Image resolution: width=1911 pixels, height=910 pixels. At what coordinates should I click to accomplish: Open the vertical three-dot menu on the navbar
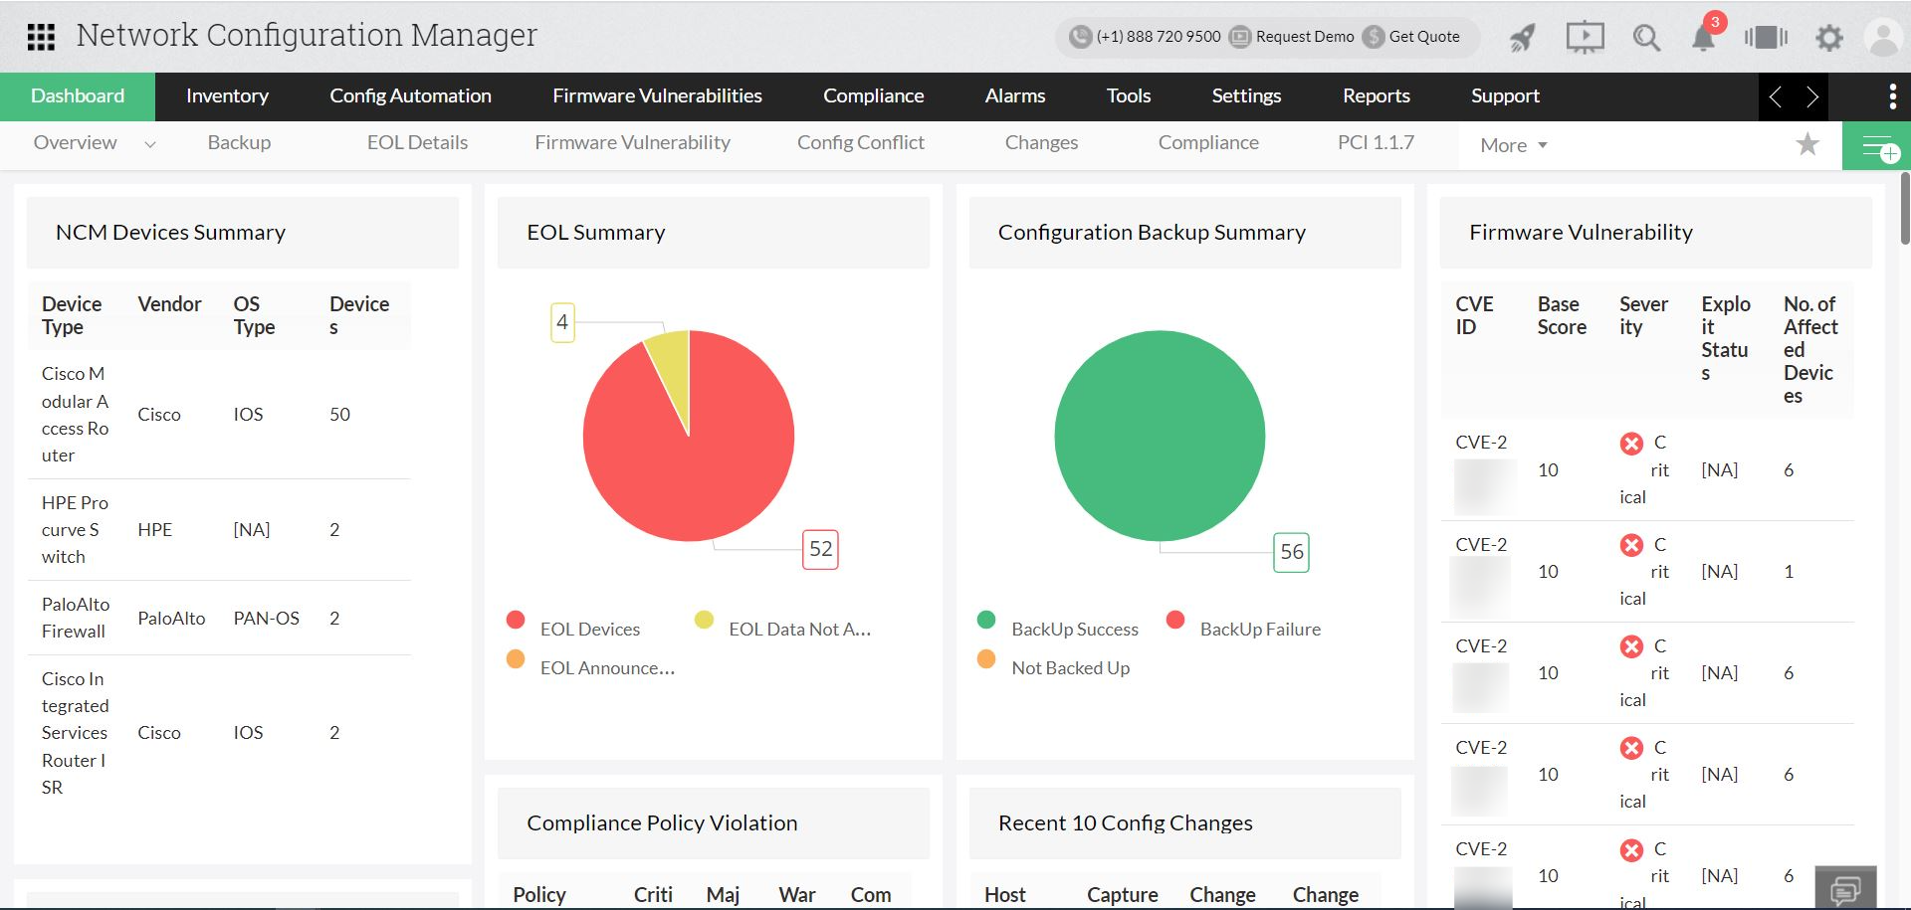[1894, 96]
